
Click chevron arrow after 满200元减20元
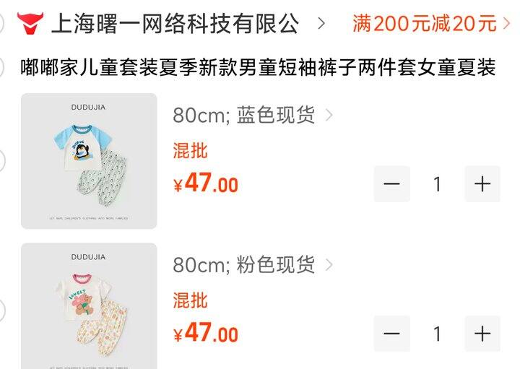tap(506, 24)
